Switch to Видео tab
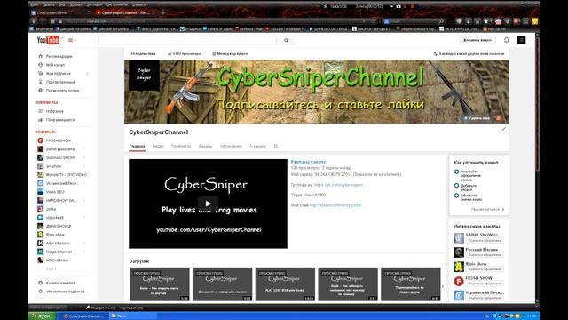Image resolution: width=568 pixels, height=320 pixels. (x=158, y=146)
